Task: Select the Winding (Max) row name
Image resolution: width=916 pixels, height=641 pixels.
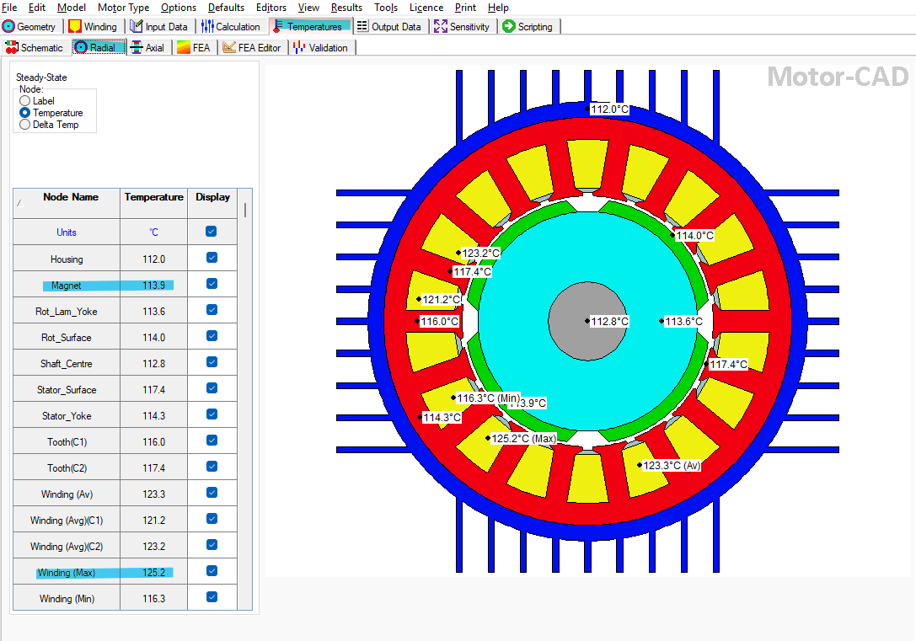Action: (x=66, y=573)
